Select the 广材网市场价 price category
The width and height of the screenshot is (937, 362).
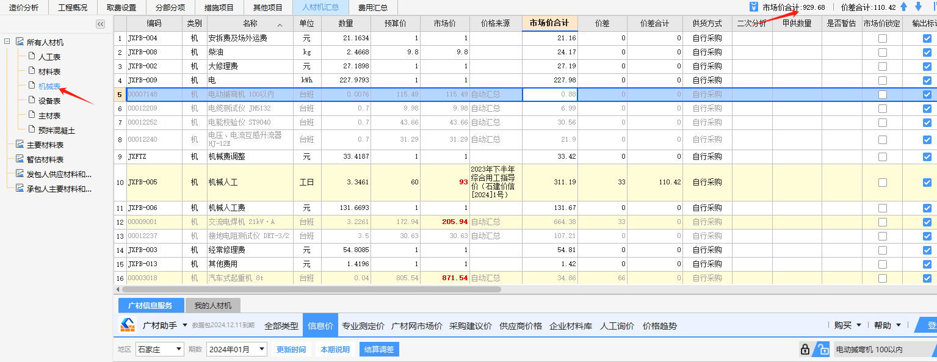click(x=417, y=325)
